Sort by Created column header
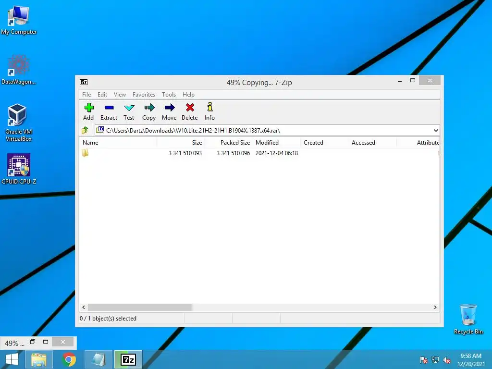Viewport: 492px width, 369px height. (x=324, y=142)
